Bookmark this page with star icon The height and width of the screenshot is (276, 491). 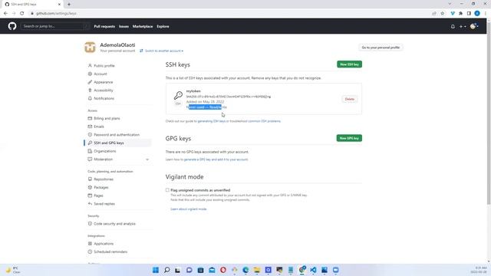[442, 13]
